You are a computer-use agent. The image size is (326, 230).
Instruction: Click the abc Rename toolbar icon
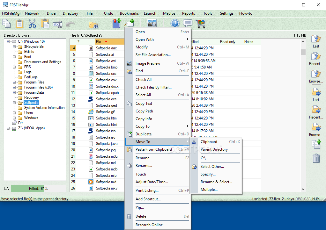click(57, 24)
